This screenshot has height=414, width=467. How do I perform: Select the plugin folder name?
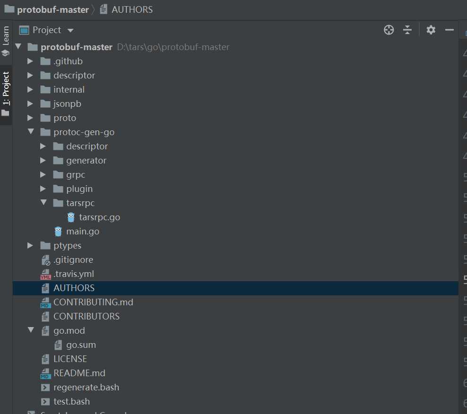79,189
